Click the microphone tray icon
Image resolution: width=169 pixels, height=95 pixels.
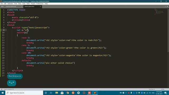131,93
